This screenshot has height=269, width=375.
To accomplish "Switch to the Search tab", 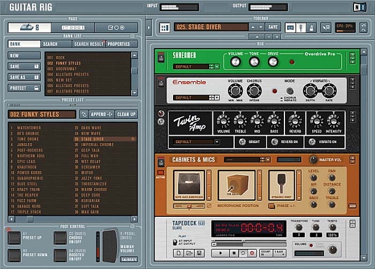I will pyautogui.click(x=56, y=44).
